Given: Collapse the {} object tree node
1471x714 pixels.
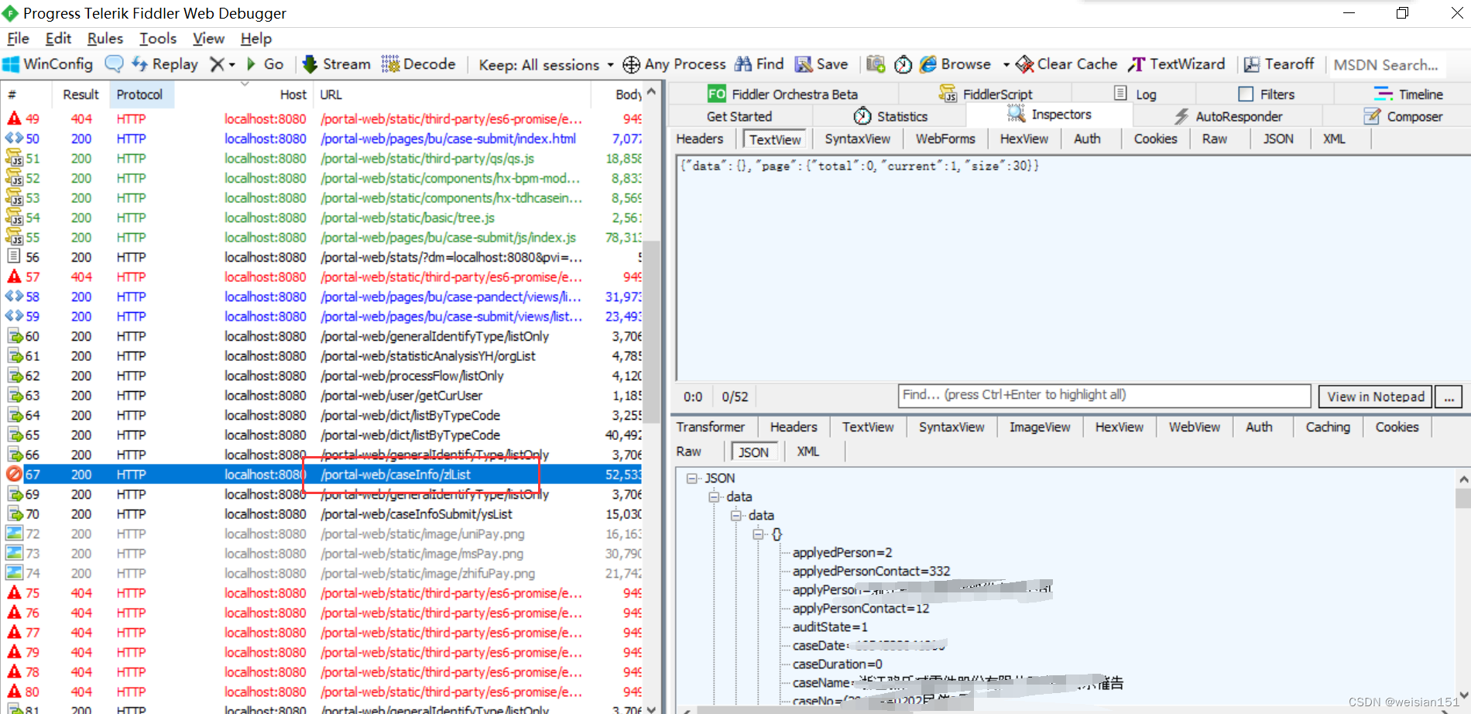Looking at the screenshot, I should (758, 534).
